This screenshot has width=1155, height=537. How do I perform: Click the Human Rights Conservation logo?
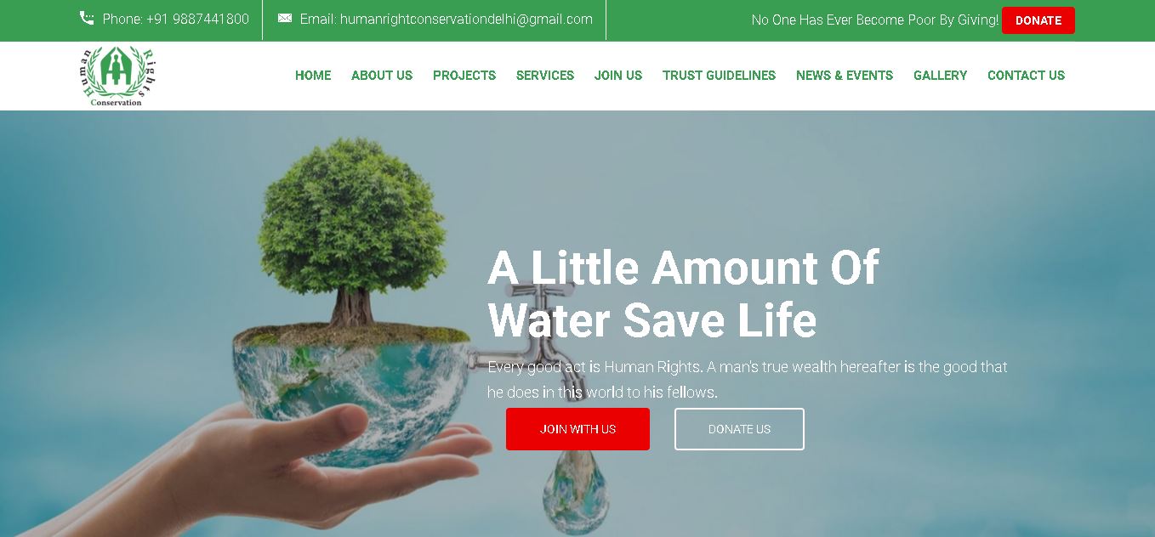(117, 76)
